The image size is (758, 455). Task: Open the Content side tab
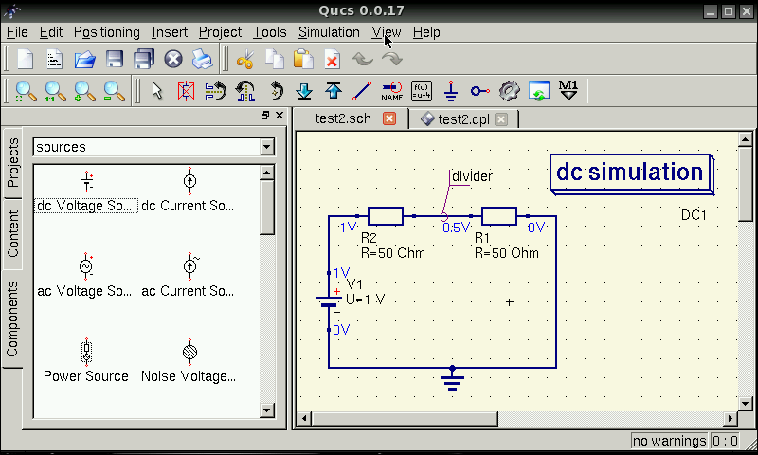click(x=13, y=234)
